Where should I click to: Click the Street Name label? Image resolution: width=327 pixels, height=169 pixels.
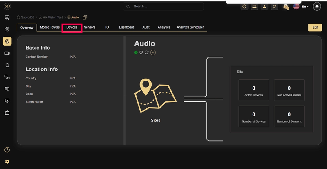point(34,102)
